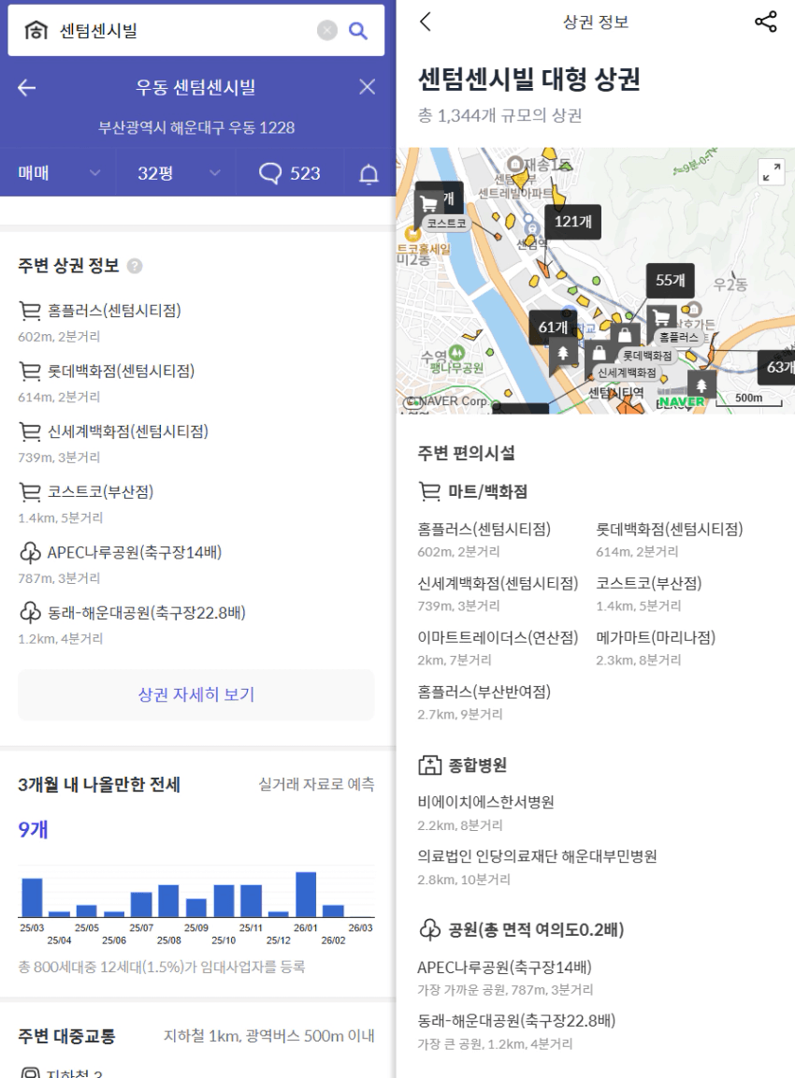
Task: Click the 코스트코 cart marker on map
Action: coord(429,203)
